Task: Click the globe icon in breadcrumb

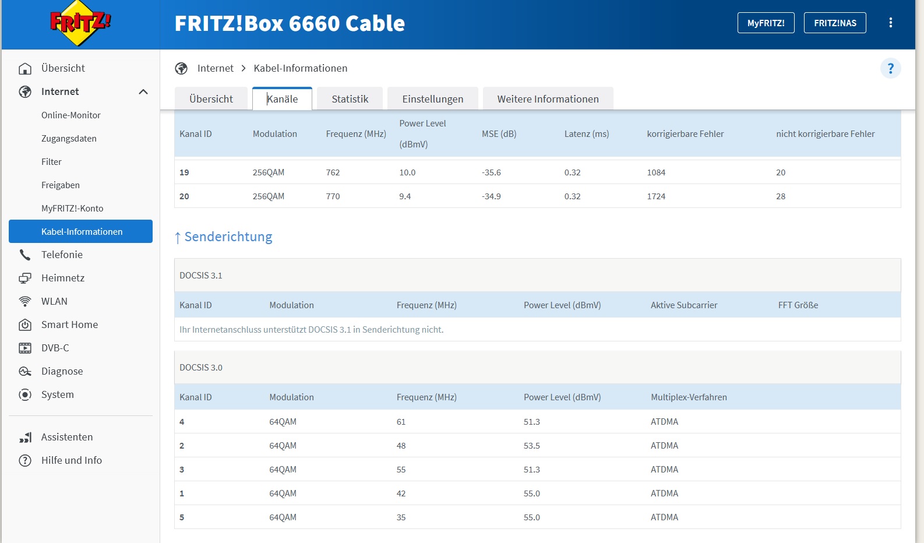Action: (181, 68)
